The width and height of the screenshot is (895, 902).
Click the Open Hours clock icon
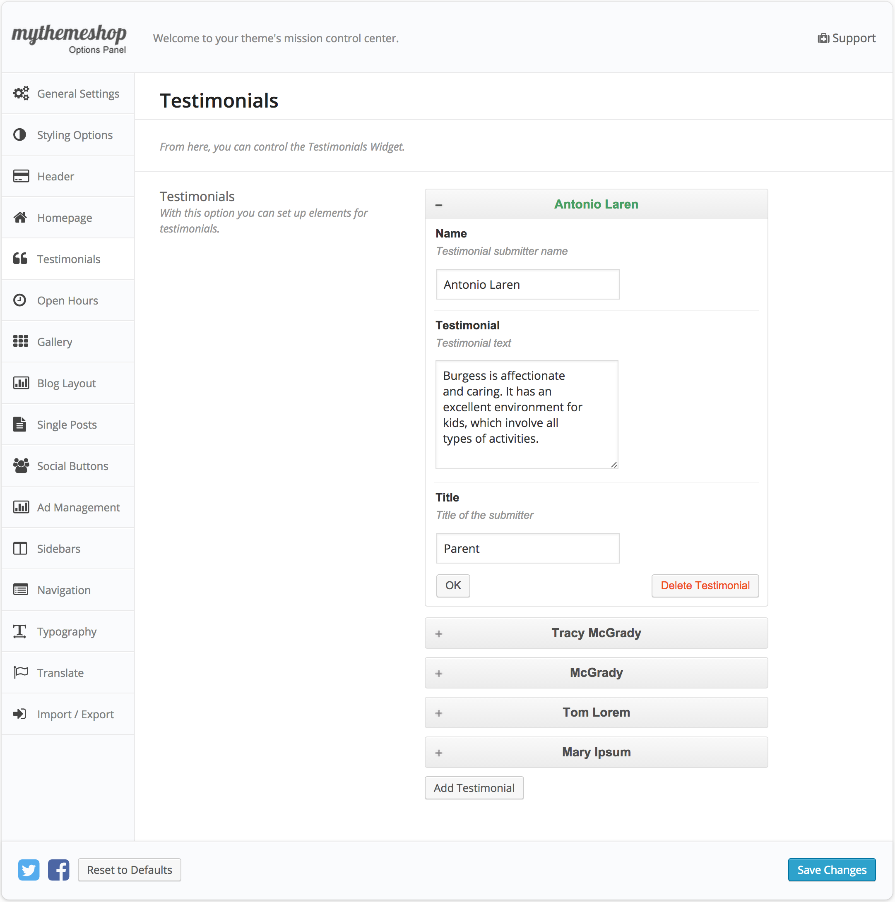coord(19,300)
